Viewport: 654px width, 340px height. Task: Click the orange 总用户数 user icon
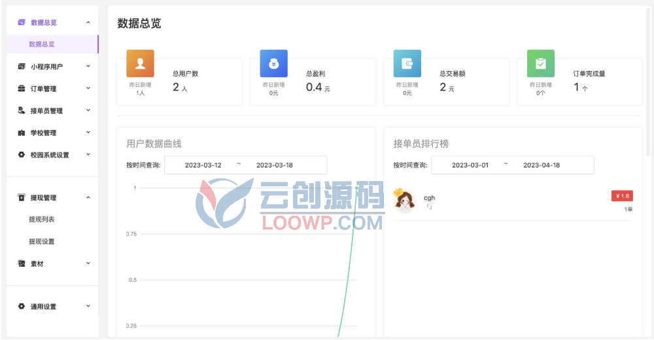[x=140, y=63]
